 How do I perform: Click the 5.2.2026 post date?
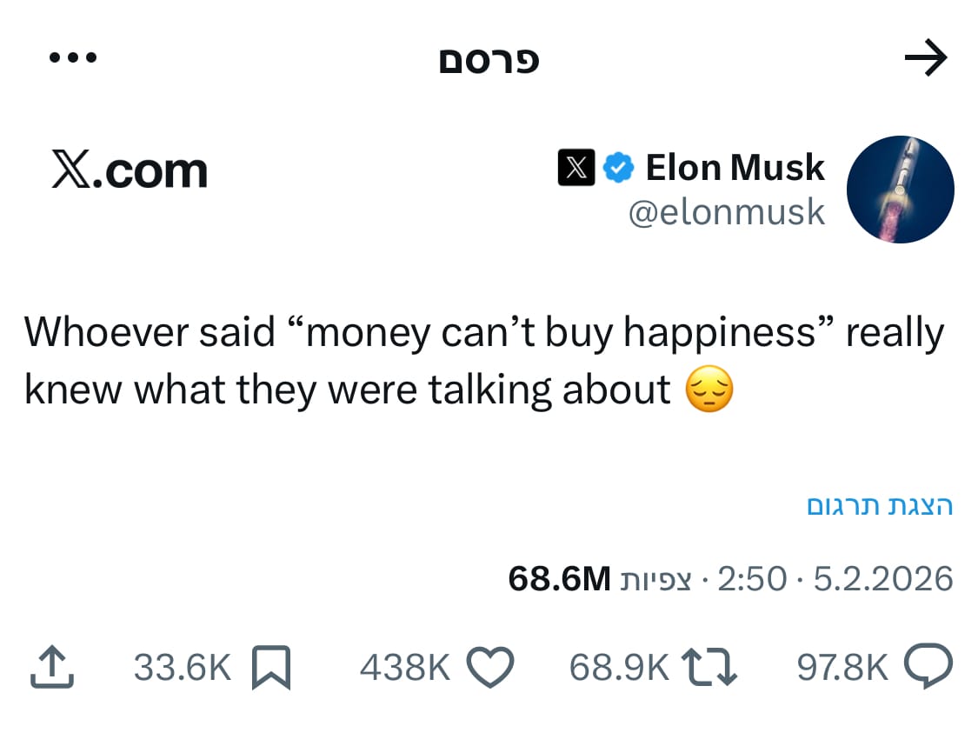pyautogui.click(x=883, y=578)
